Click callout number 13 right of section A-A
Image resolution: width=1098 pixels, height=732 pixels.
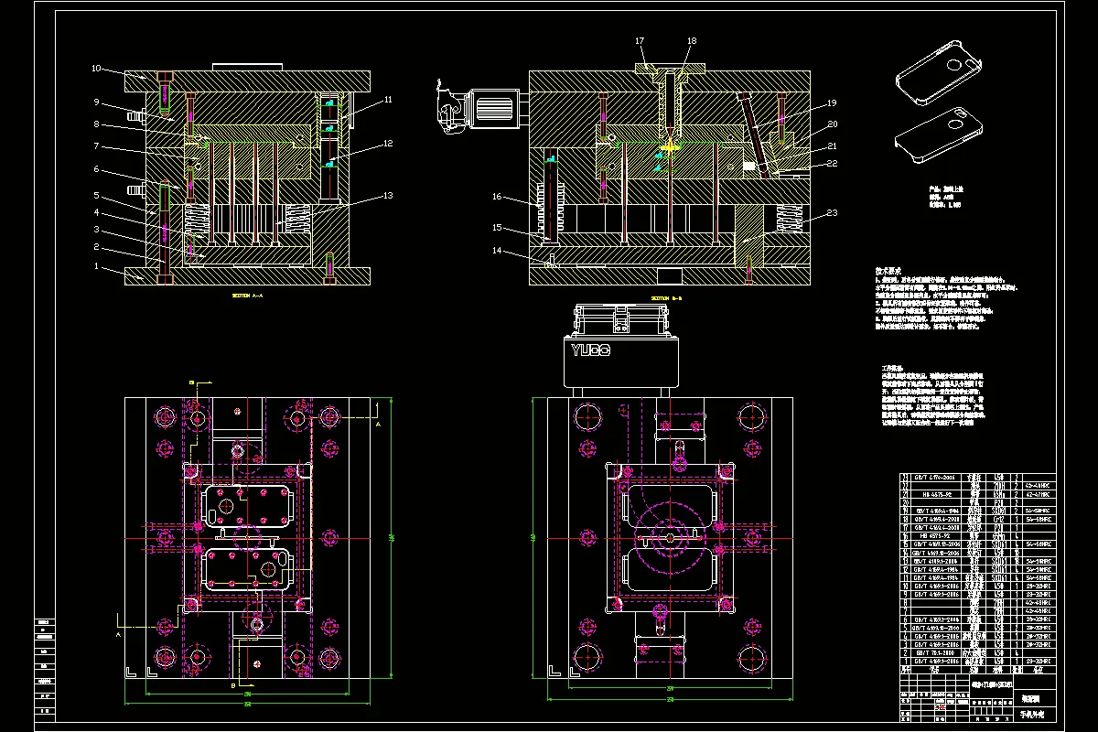click(x=388, y=195)
